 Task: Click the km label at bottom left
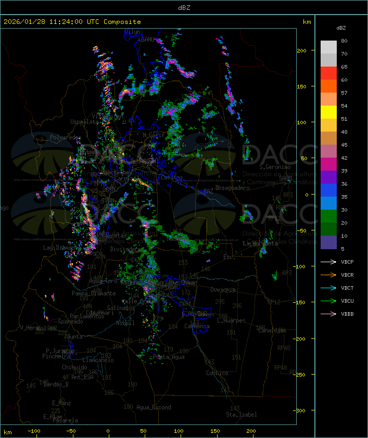click(x=8, y=432)
